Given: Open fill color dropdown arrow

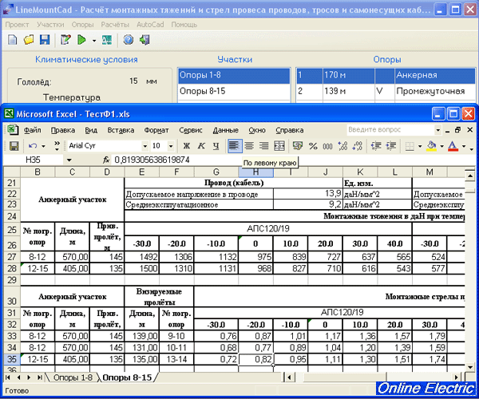Looking at the screenshot, I should coord(441,147).
